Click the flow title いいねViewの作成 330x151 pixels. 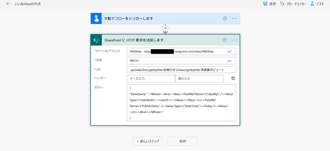[28, 4]
